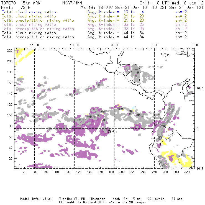Click the 'Fcst: 72 h' forecast label
Image resolution: width=205 pixels, height=205 pixels.
point(16,7)
